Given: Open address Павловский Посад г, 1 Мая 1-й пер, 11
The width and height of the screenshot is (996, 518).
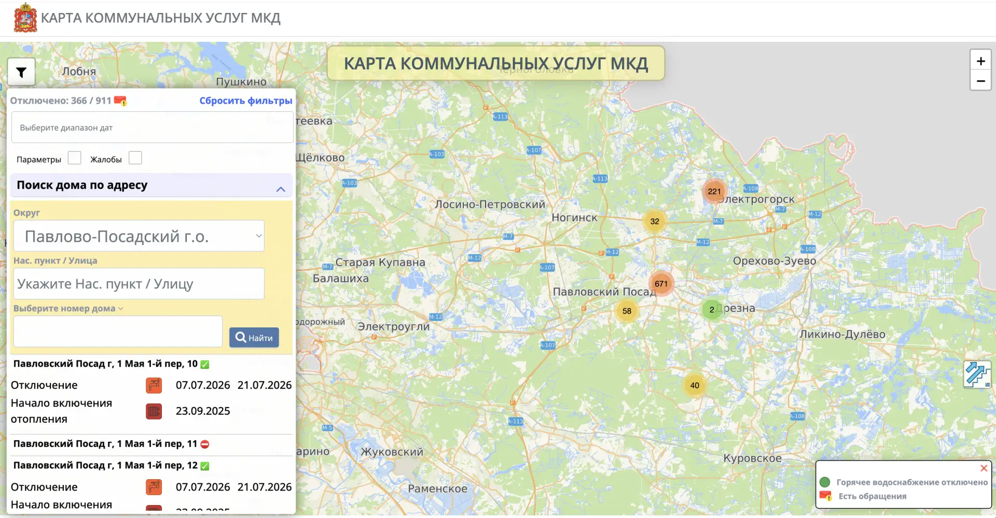Looking at the screenshot, I should pyautogui.click(x=105, y=443).
